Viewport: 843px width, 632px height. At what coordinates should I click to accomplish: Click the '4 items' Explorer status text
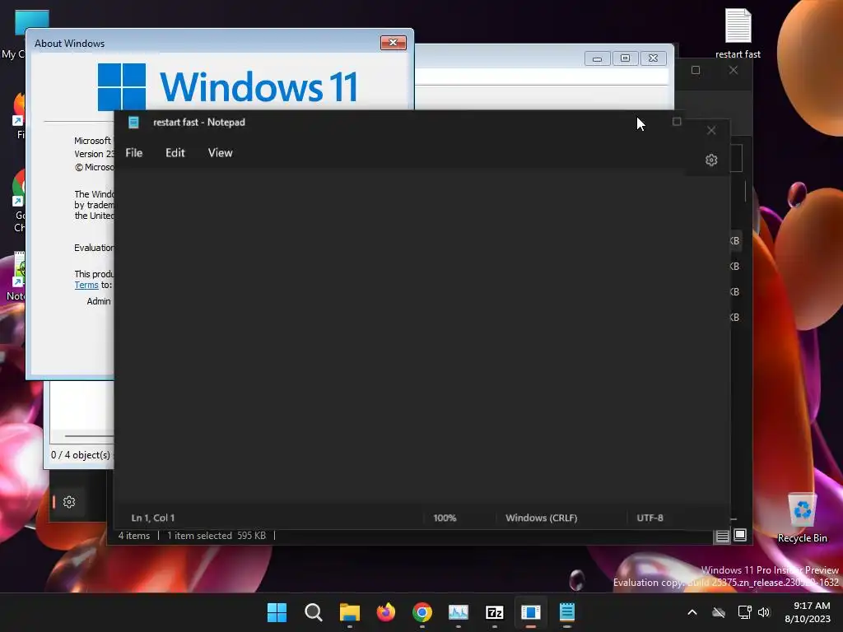click(x=134, y=535)
